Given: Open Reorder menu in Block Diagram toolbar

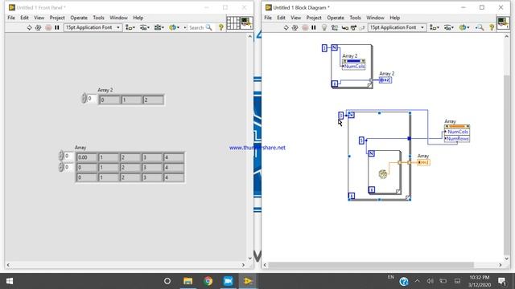Looking at the screenshot, I should (464, 28).
